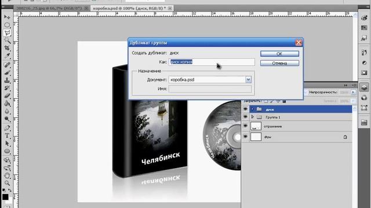Viewport: 371px width, 208px height.
Task: Select the Type tool
Action: (x=7, y=136)
